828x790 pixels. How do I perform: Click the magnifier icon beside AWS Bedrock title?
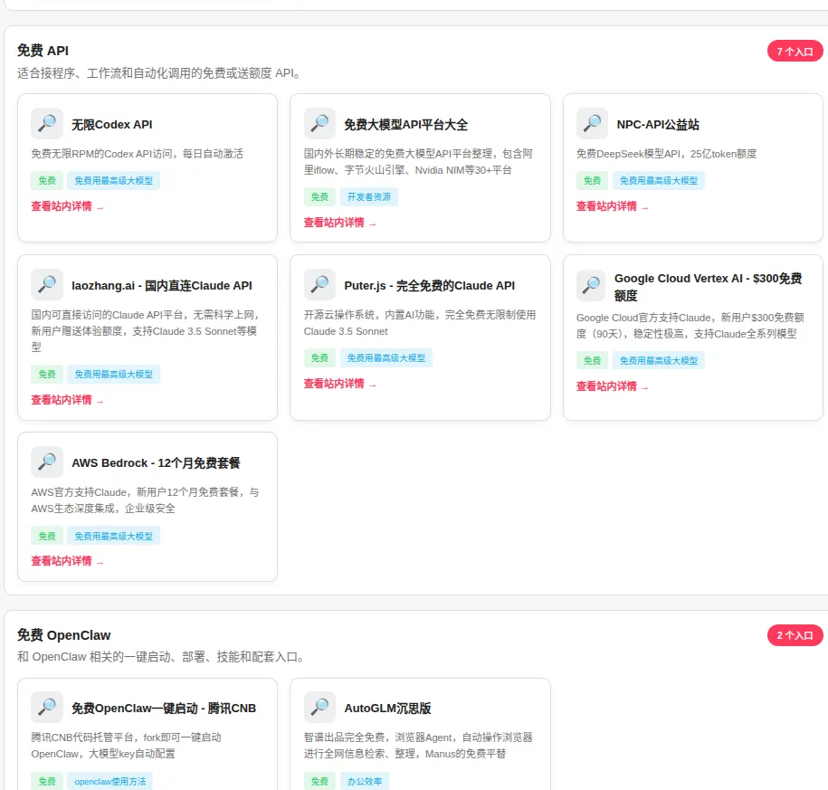[47, 462]
